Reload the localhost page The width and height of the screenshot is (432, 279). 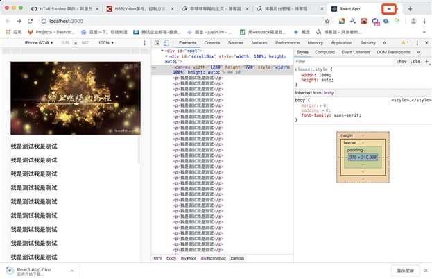point(30,21)
